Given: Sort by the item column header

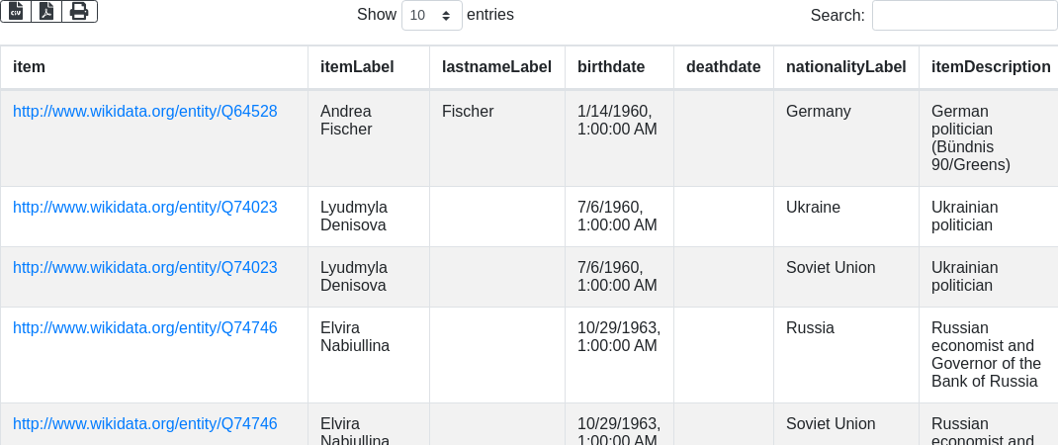Looking at the screenshot, I should point(29,67).
